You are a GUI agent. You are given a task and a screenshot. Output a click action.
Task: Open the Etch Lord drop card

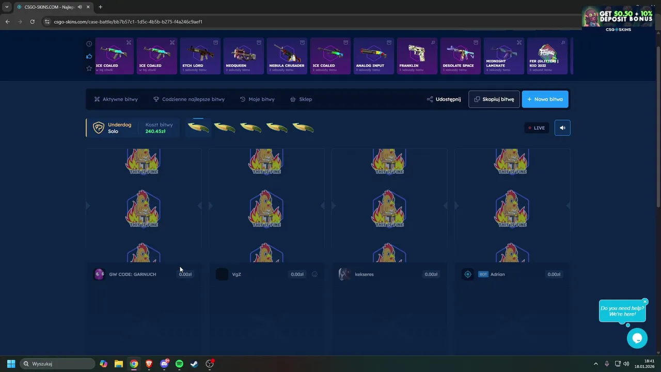click(x=200, y=56)
